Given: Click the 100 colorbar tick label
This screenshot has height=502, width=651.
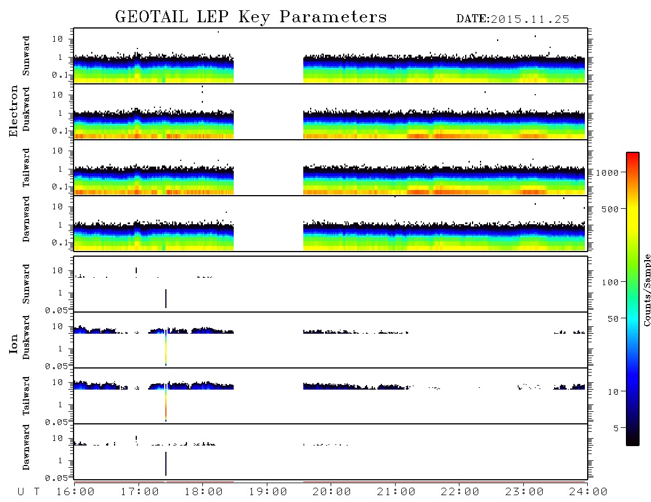Looking at the screenshot, I should point(610,282).
